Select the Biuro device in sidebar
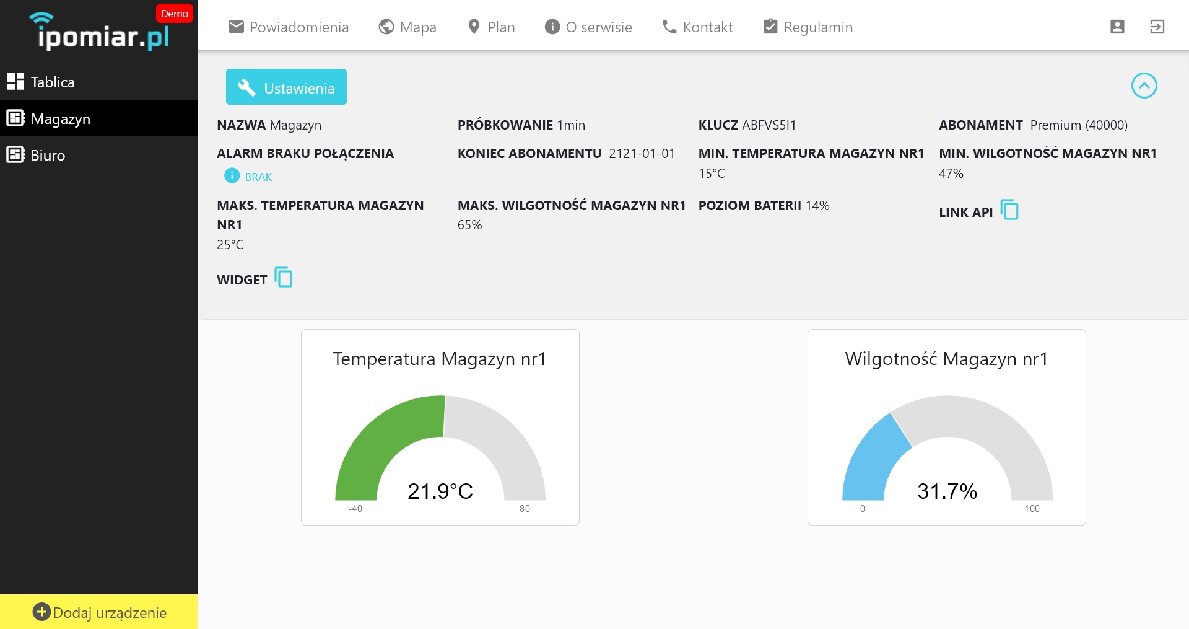Screen dimensions: 1189x629 pyautogui.click(x=99, y=155)
